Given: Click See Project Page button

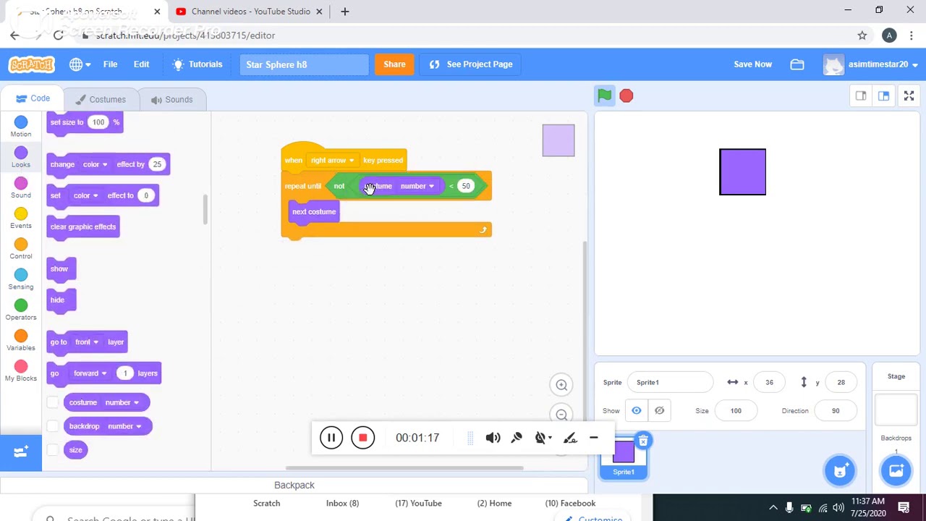Looking at the screenshot, I should 471,64.
